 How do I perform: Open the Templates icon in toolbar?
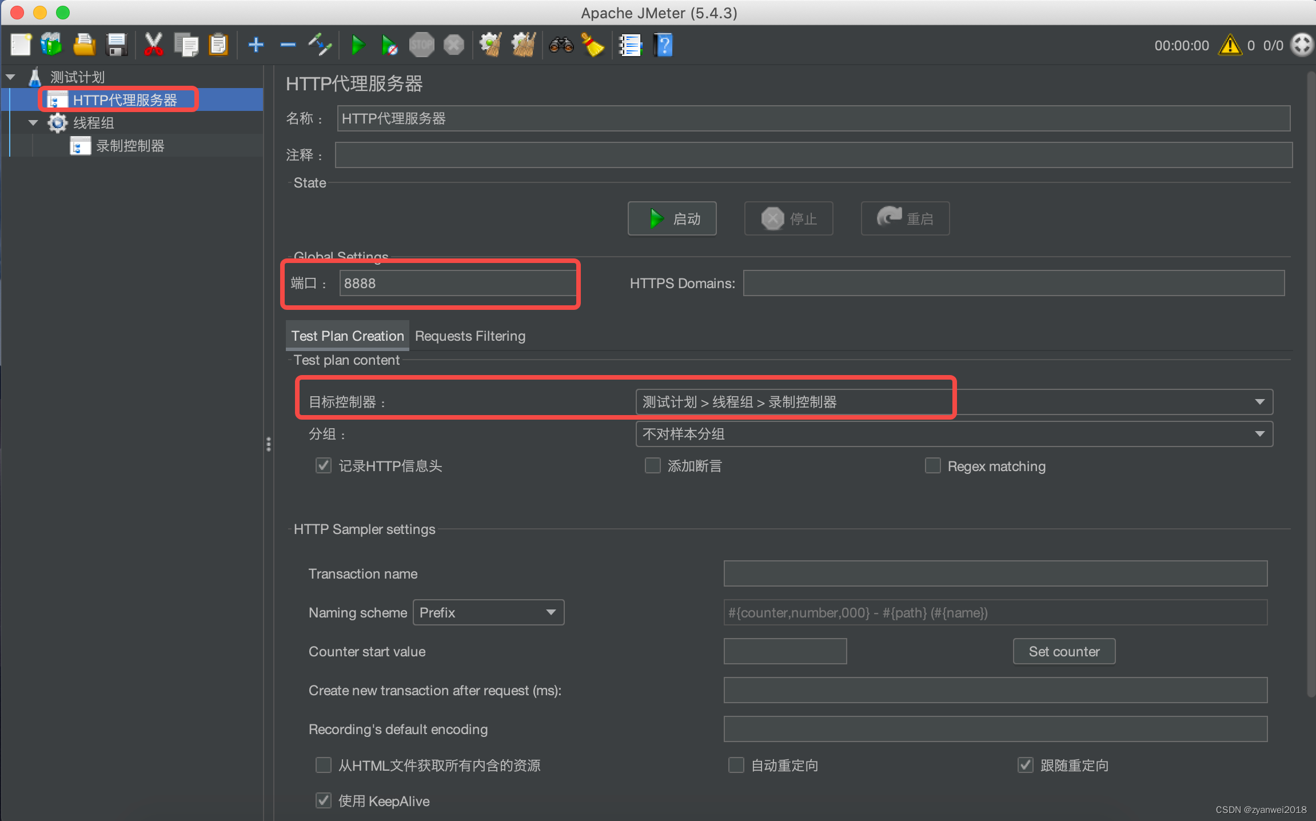[x=51, y=45]
